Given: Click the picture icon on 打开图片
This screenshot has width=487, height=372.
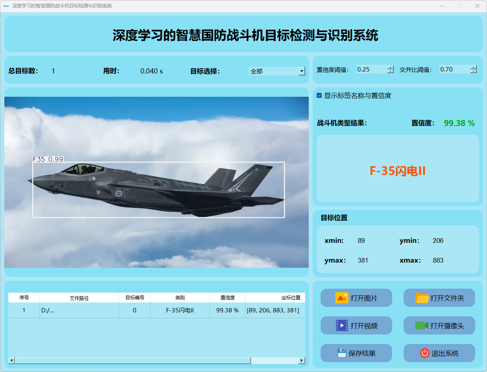Looking at the screenshot, I should tap(342, 298).
